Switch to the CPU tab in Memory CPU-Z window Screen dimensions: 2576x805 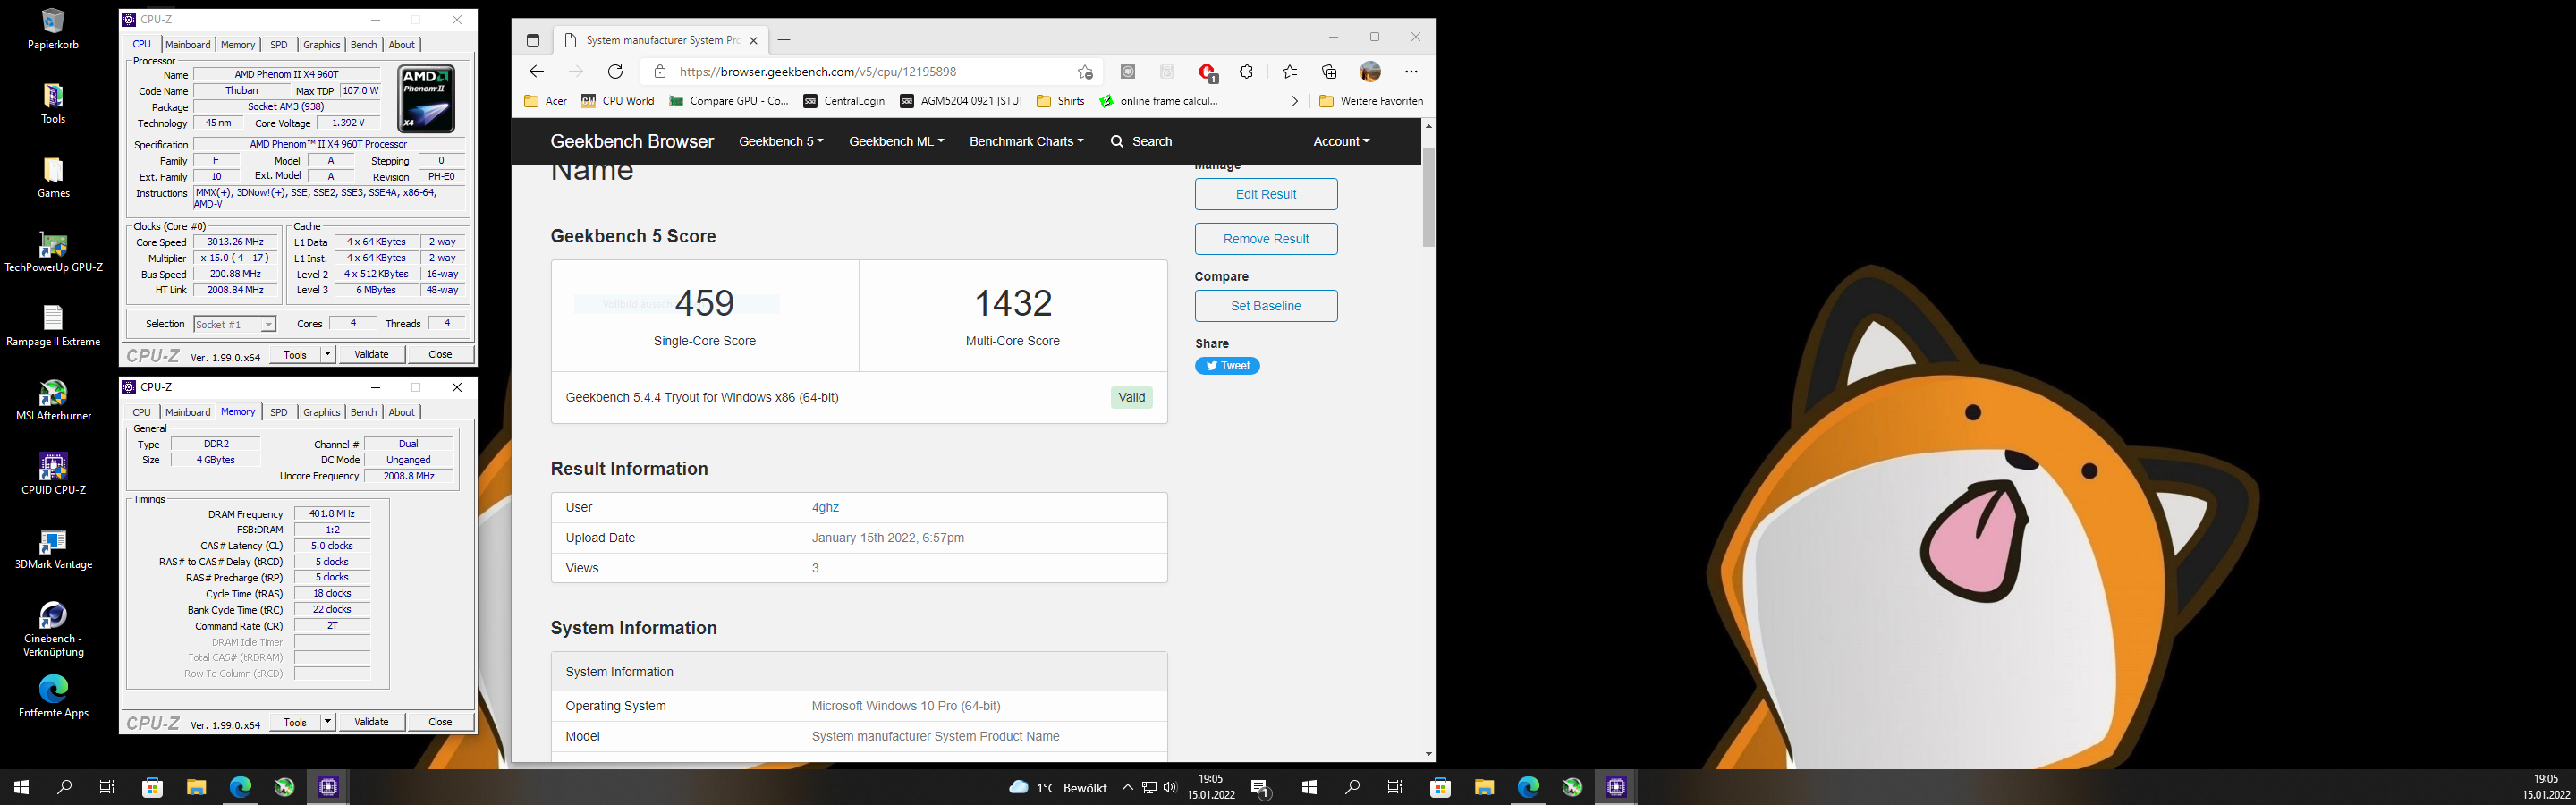tap(142, 412)
